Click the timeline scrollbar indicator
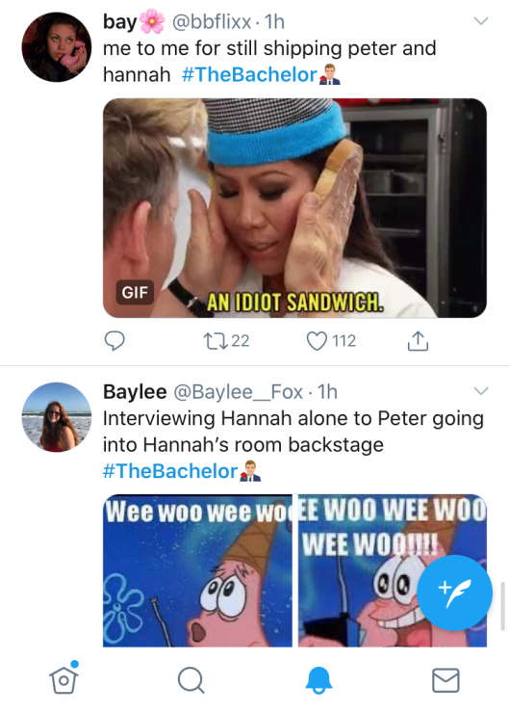Screen dimensions: 509x713 tap(502, 606)
